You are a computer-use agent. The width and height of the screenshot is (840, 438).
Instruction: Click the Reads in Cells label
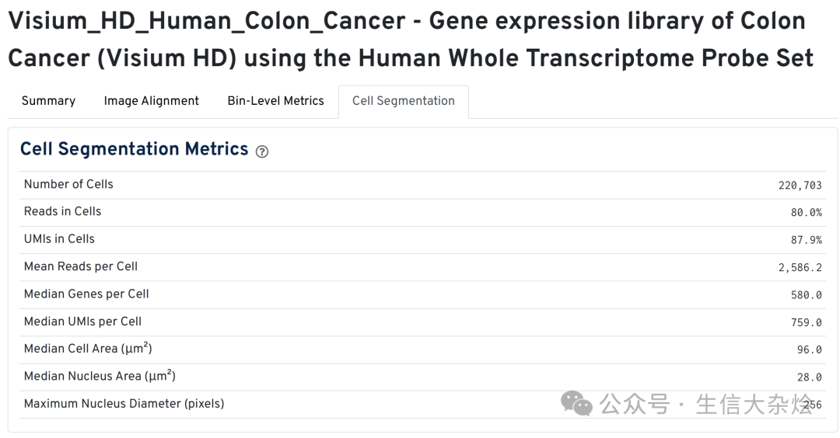click(62, 211)
